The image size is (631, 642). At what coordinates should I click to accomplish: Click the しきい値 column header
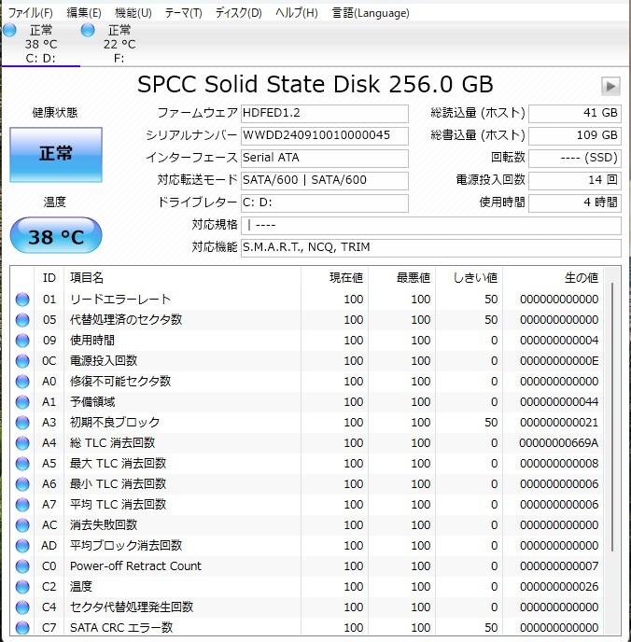coord(470,278)
